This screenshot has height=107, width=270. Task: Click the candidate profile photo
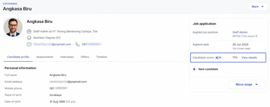(x=13, y=27)
